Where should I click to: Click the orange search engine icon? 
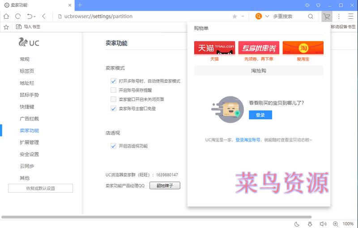pyautogui.click(x=259, y=16)
